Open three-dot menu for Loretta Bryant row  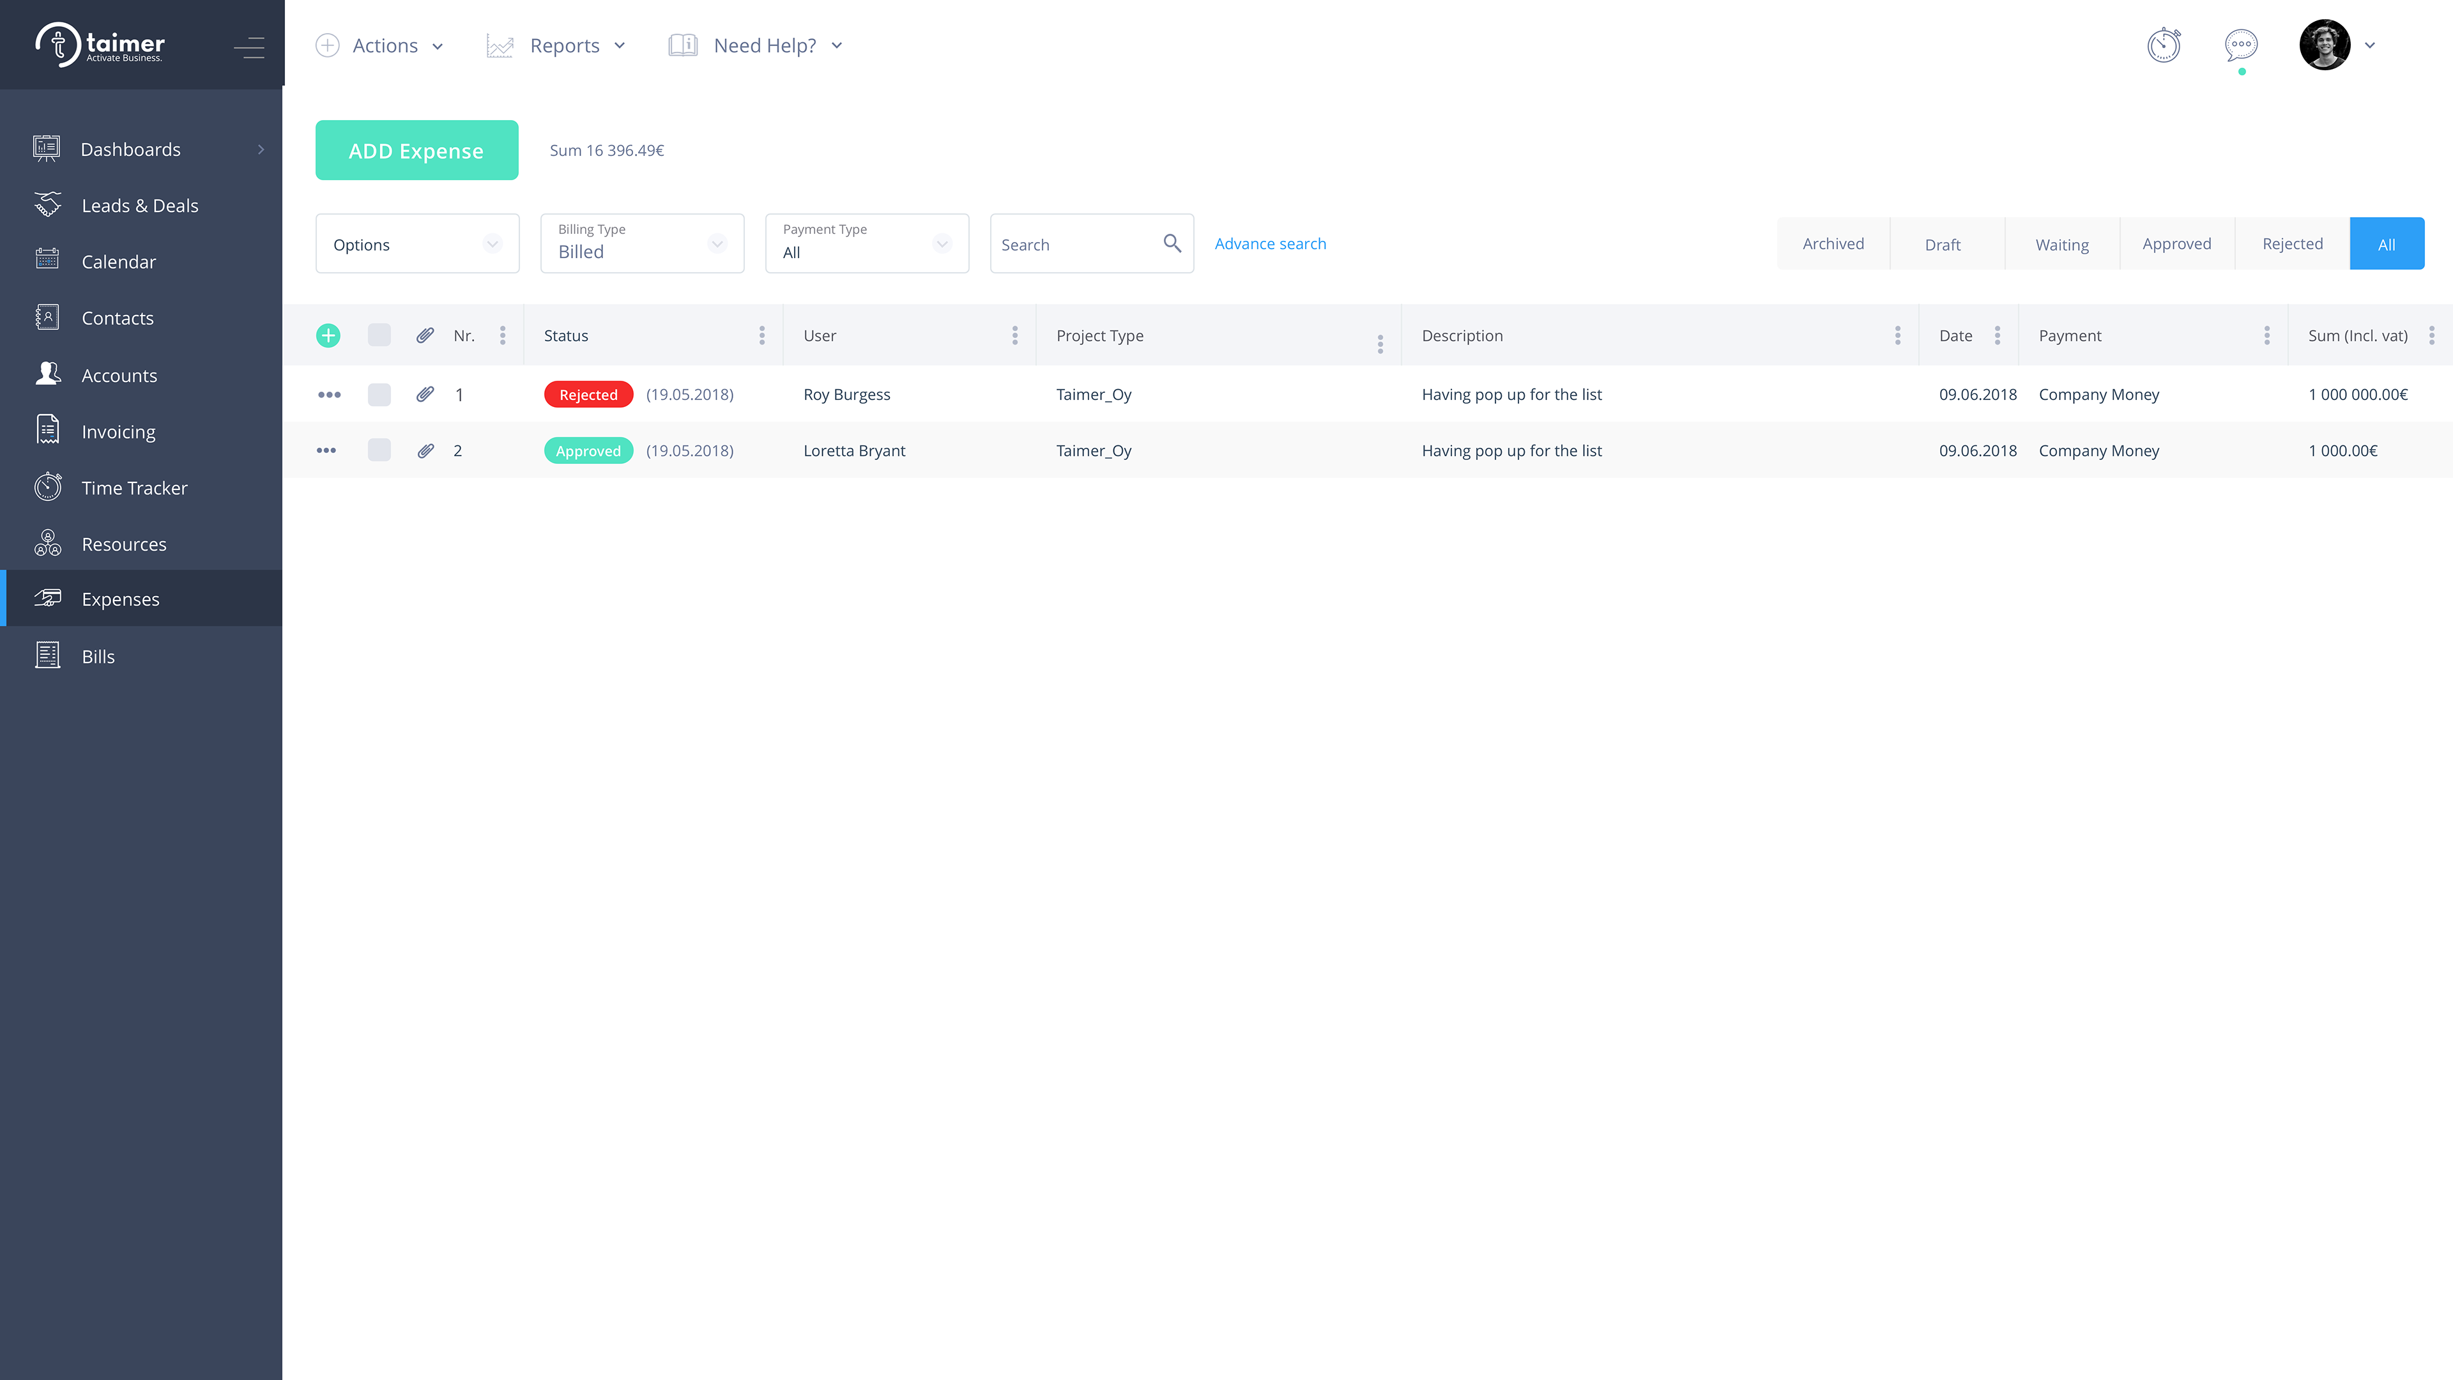(326, 450)
